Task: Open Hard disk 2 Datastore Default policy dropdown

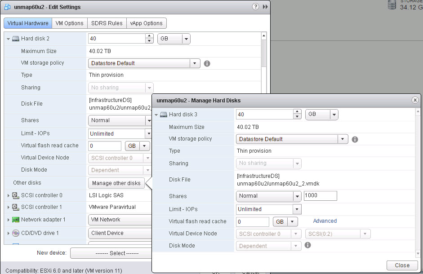Action: (144, 63)
